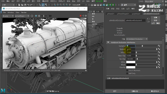167x94 pixels.
Task: Open View menu in Arnold RenderView
Action: [18, 12]
